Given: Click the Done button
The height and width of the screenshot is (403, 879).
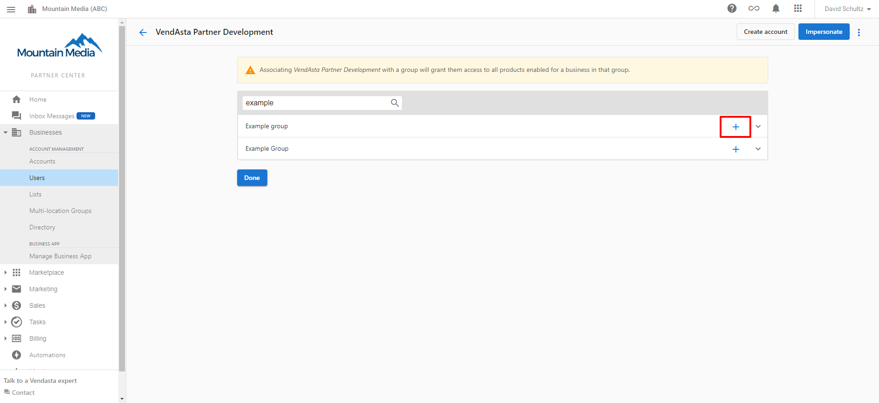Looking at the screenshot, I should (252, 178).
